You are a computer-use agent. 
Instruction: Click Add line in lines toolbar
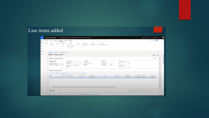52,73
